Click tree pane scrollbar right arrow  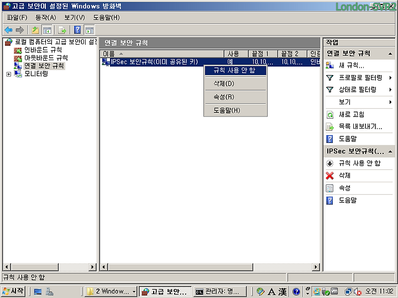(x=92, y=267)
